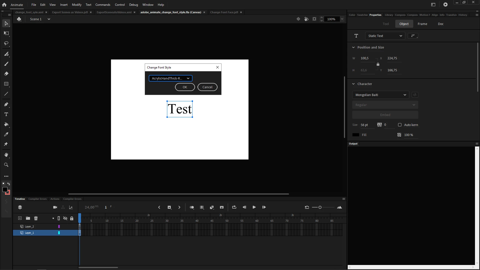
Task: Delete layer using trash icon
Action: point(36,218)
